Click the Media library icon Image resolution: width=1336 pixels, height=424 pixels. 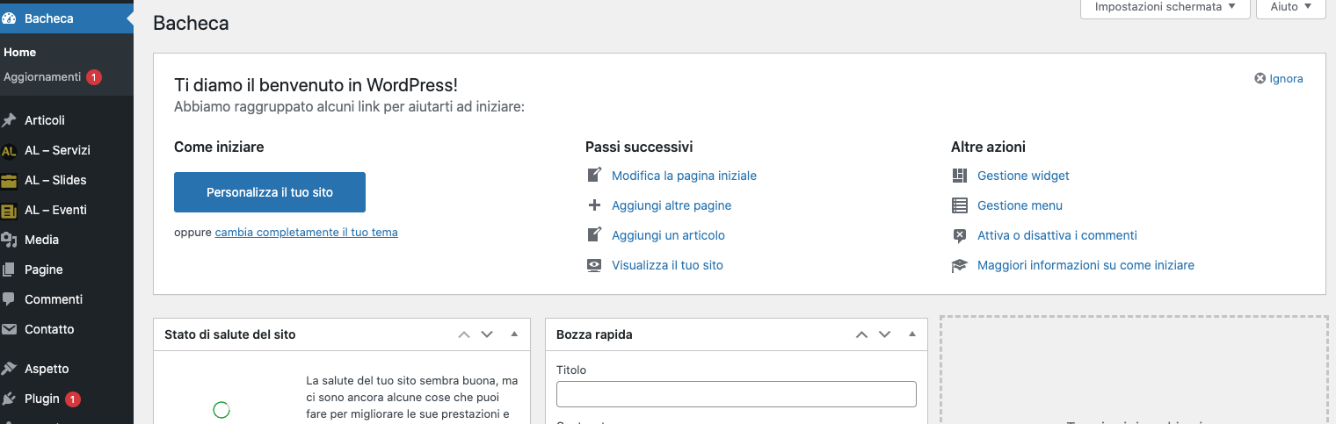(x=10, y=240)
